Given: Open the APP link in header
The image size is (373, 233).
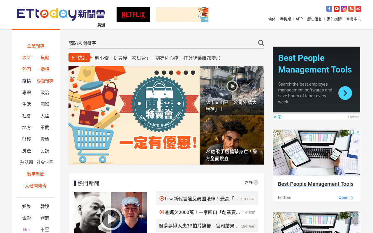Looking at the screenshot, I should (x=299, y=19).
